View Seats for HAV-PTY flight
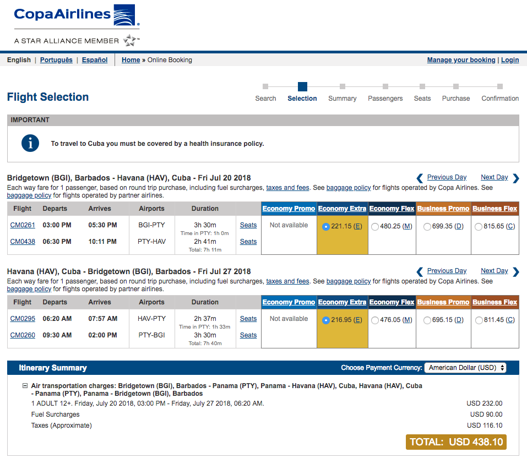The image size is (527, 458). point(248,318)
